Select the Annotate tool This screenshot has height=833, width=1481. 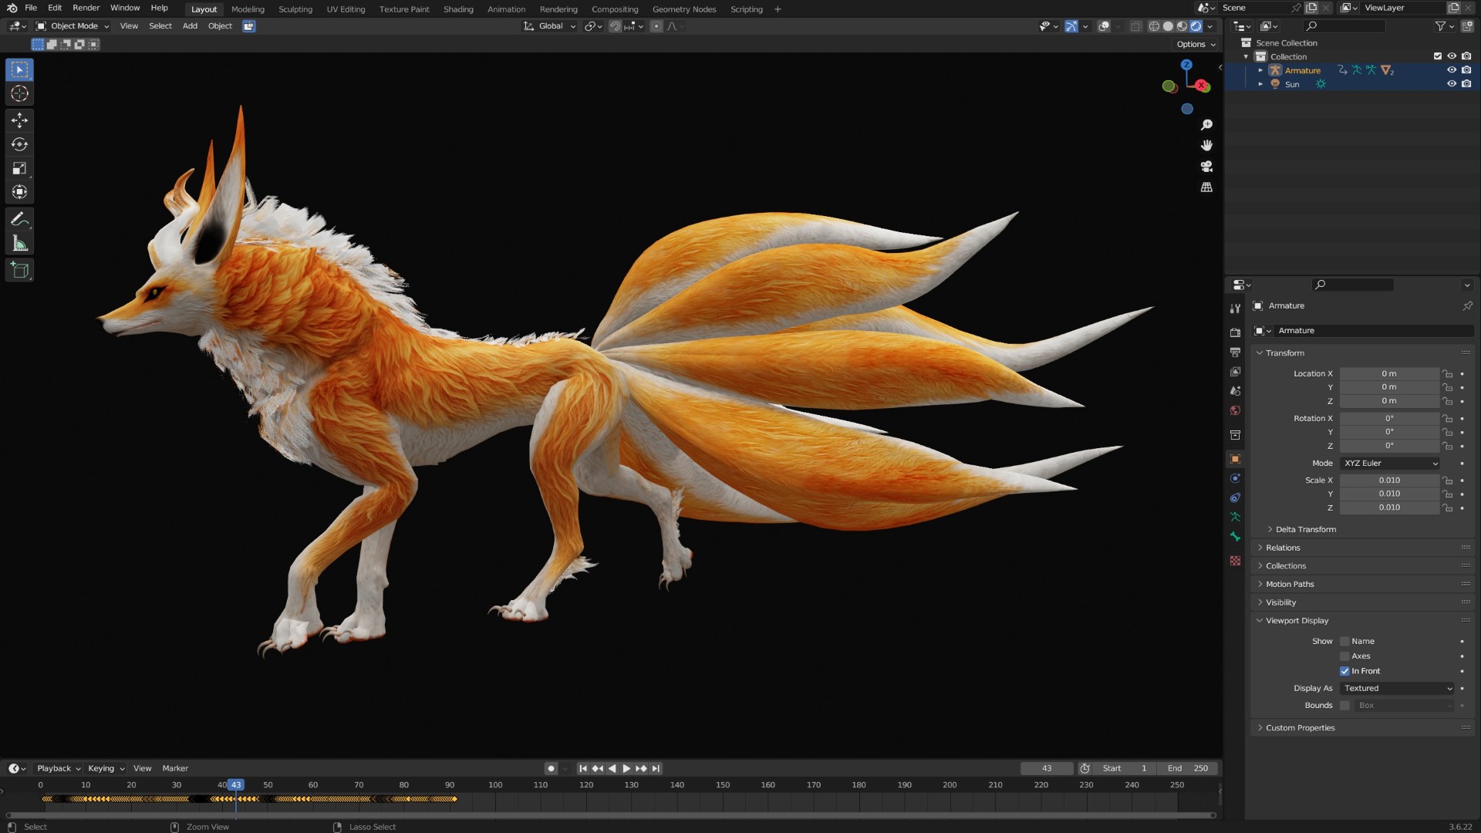[x=19, y=220]
